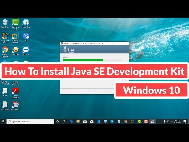Launch Microsoft Edge from the taskbar

click(x=71, y=122)
